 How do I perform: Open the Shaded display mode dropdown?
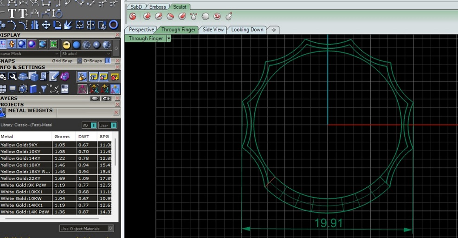point(86,53)
